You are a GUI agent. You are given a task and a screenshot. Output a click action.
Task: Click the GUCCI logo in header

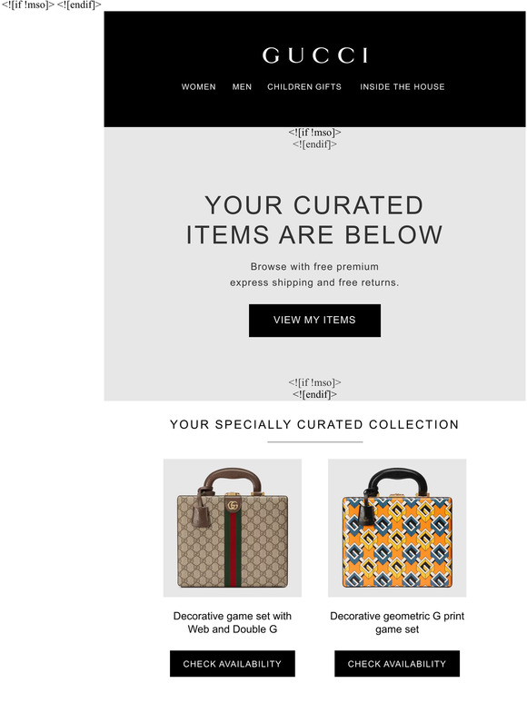[x=315, y=55]
